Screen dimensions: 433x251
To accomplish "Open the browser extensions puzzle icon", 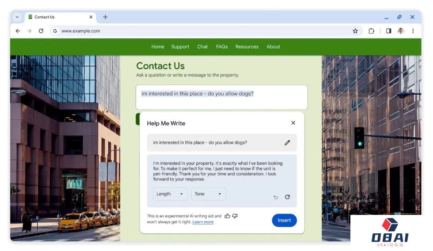I will [371, 31].
